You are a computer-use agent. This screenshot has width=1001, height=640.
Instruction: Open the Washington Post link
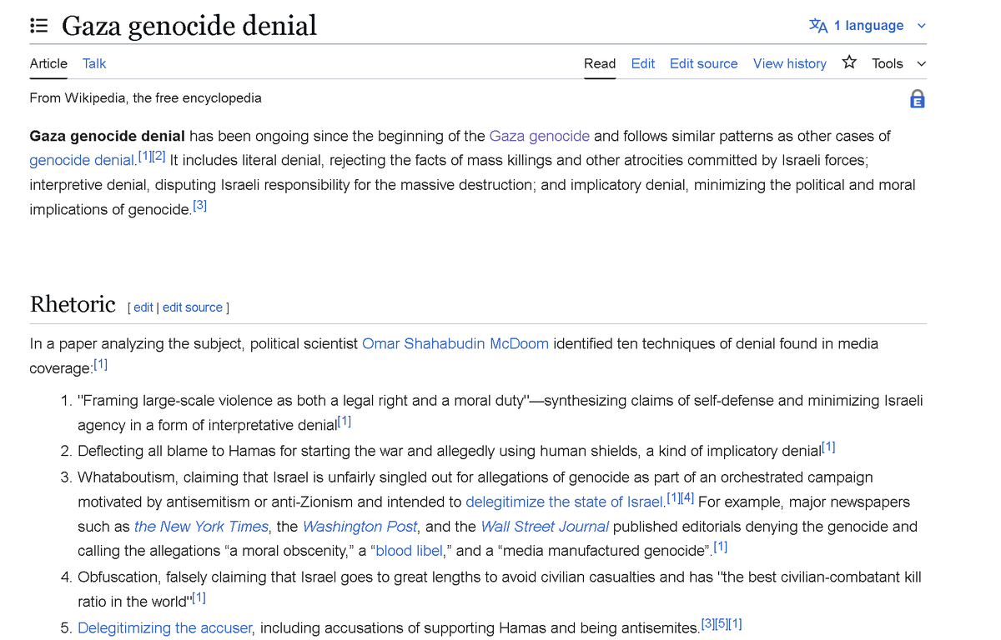pos(359,527)
